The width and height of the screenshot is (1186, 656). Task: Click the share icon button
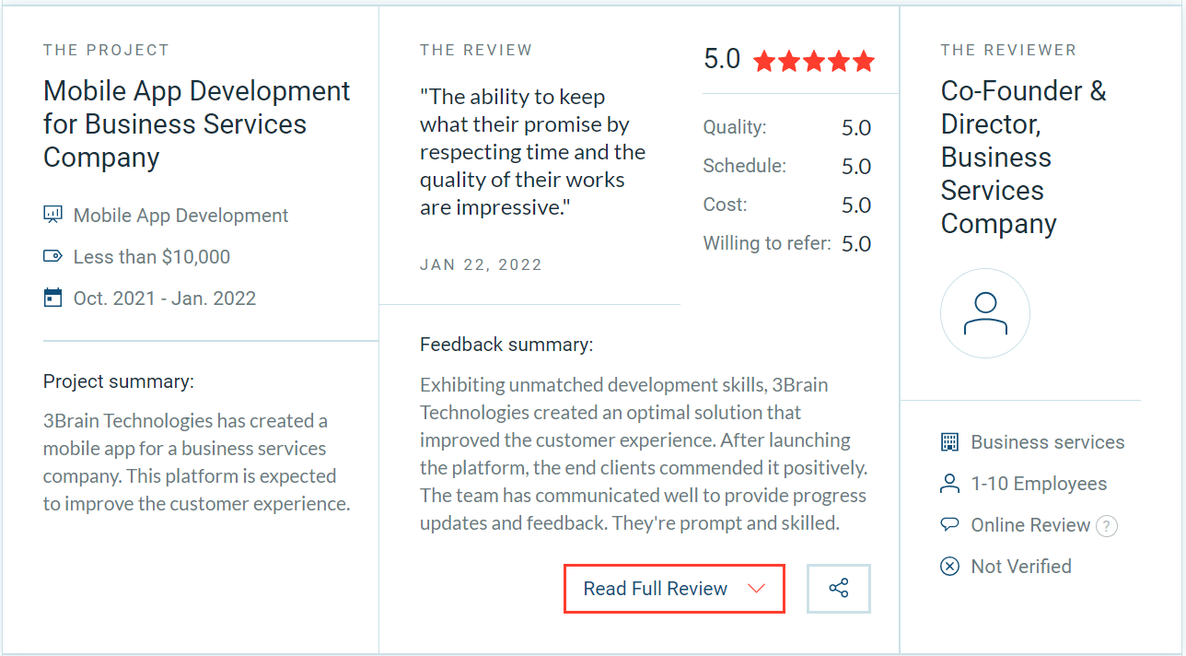click(x=838, y=588)
